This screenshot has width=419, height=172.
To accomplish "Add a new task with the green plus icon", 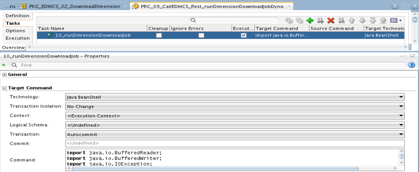I will click(310, 20).
